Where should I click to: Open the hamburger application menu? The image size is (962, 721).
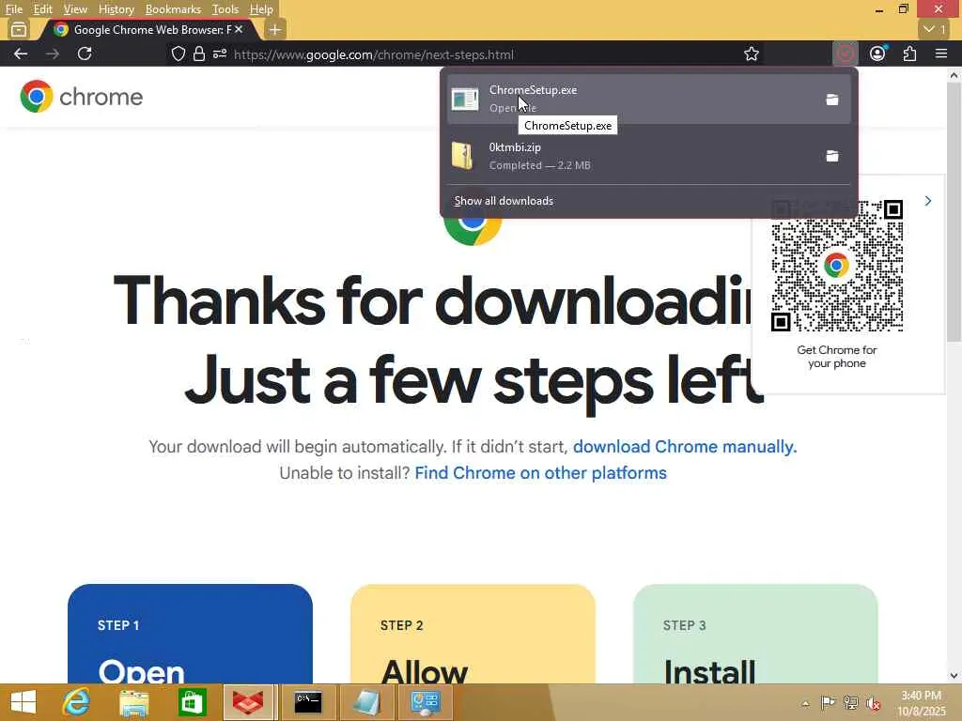tap(941, 54)
